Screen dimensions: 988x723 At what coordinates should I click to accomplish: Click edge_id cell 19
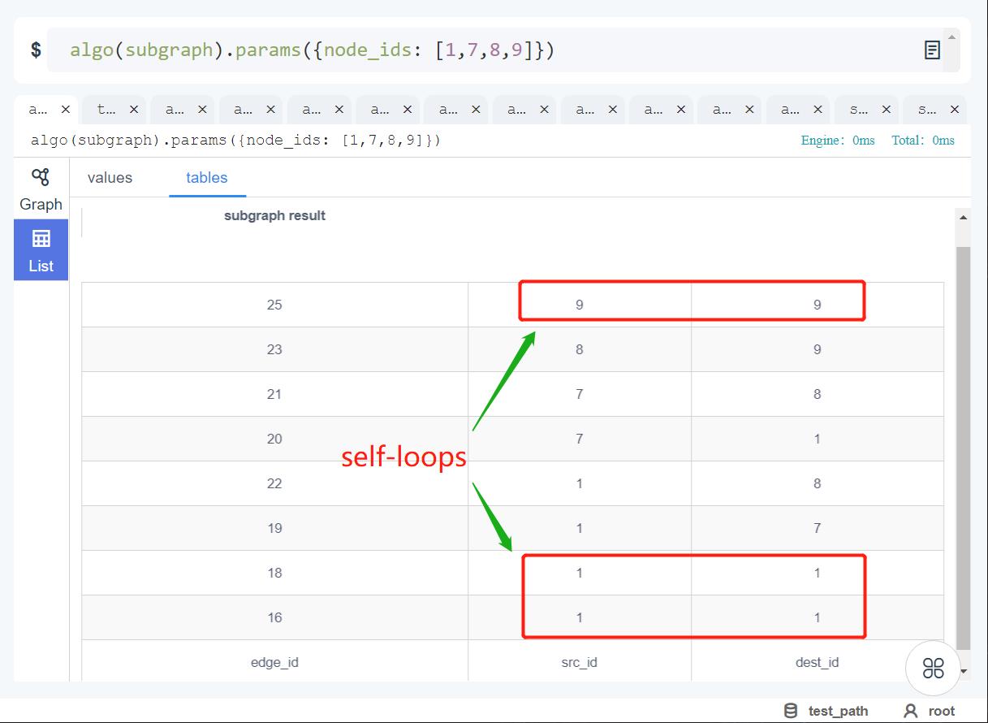point(274,528)
